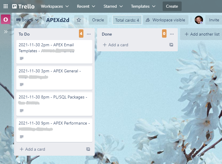
Task: Open the Recent boards dropdown
Action: [x=86, y=6]
